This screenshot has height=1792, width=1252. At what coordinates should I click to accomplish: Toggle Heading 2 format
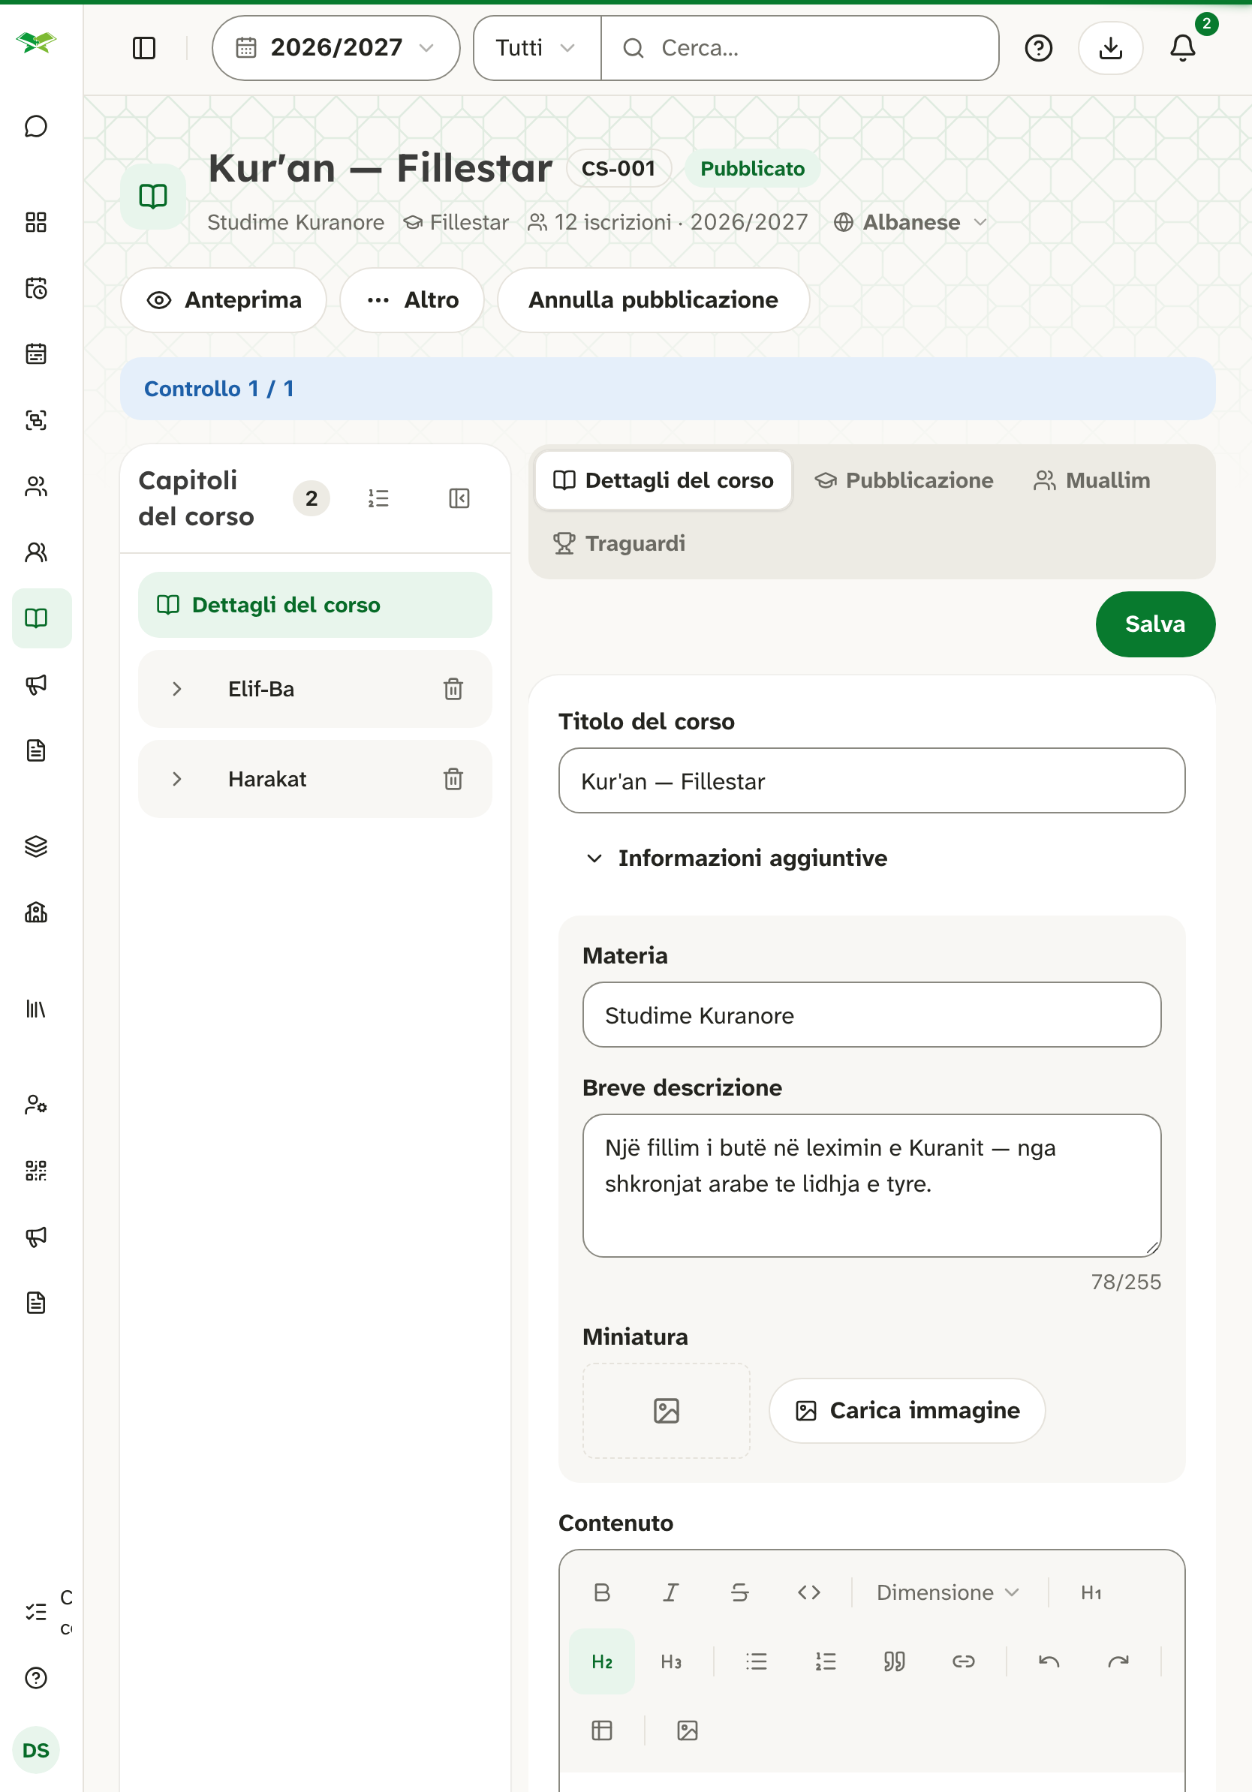click(602, 1661)
